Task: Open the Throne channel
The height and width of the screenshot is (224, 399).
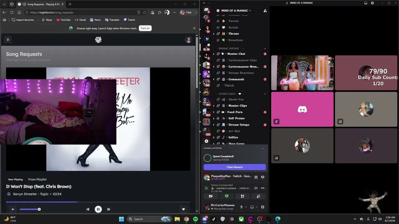Action: [x=241, y=34]
